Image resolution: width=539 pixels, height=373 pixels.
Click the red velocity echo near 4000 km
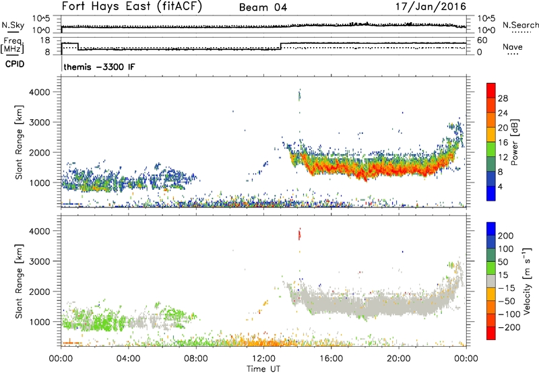299,234
